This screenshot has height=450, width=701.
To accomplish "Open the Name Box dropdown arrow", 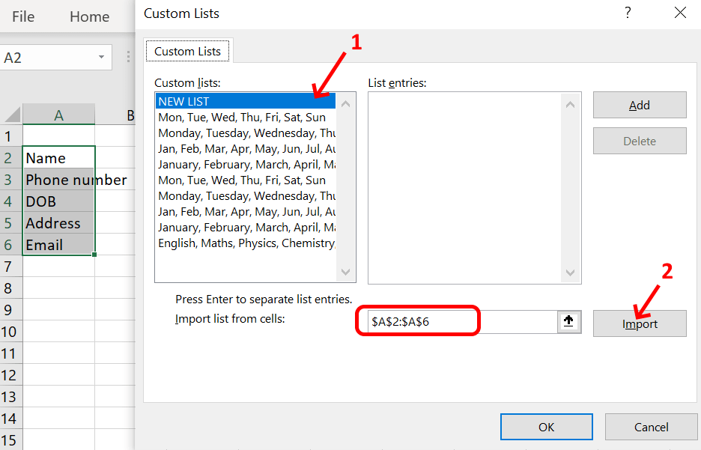I will point(101,58).
